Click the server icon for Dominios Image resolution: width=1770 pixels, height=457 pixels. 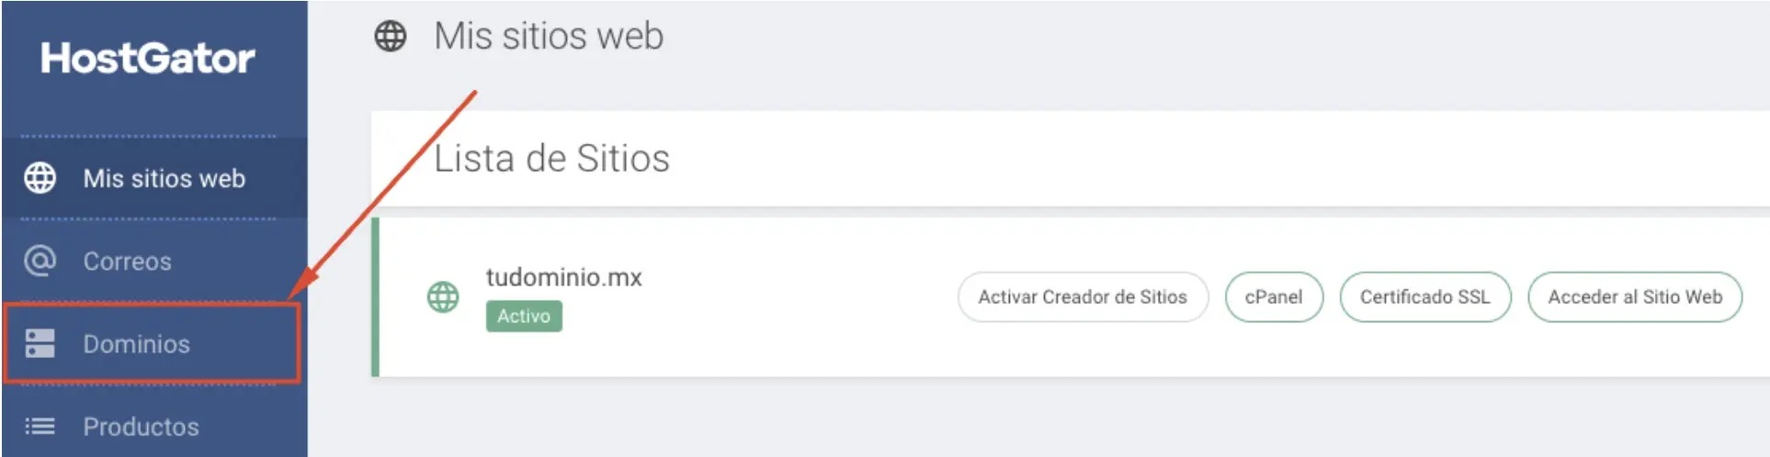pos(40,343)
